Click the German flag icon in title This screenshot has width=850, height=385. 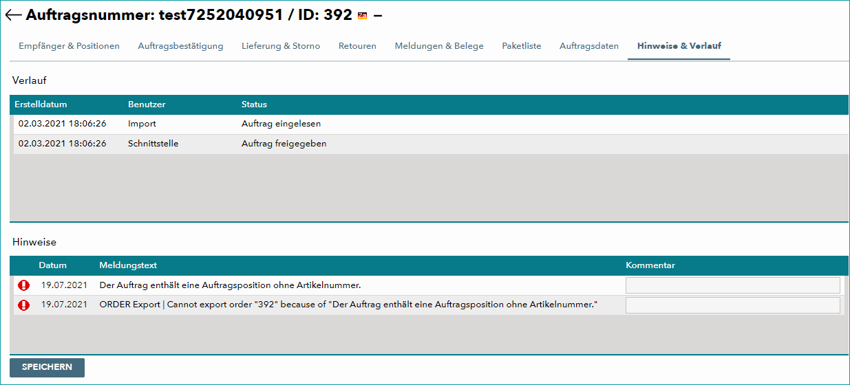tap(362, 15)
